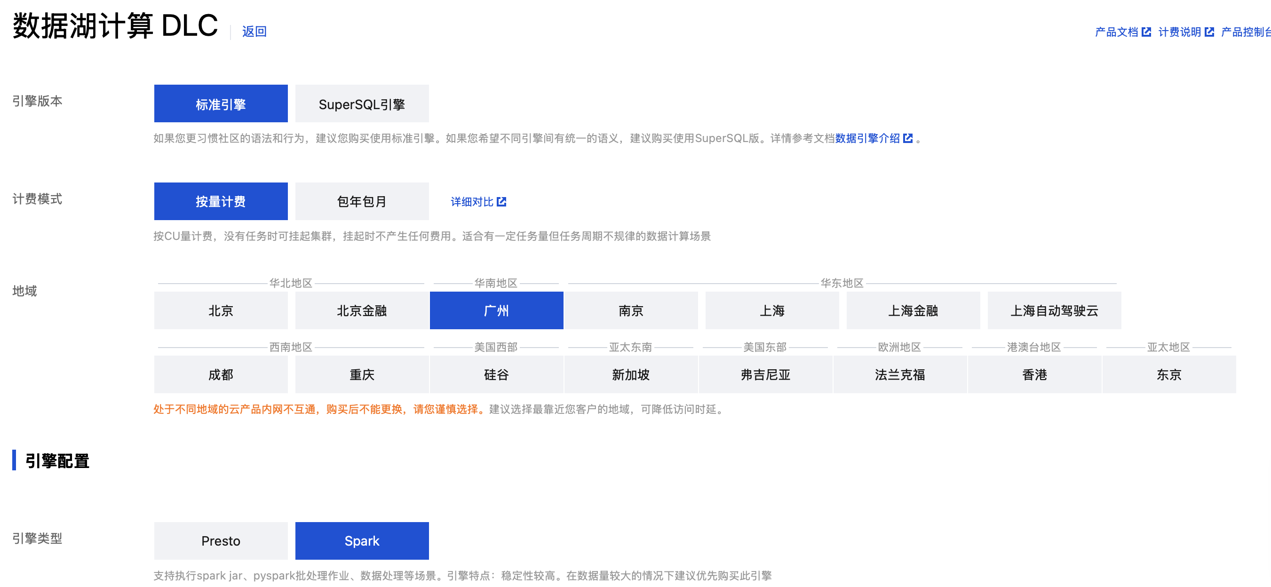Click the 引擎配置 section heading
The image size is (1271, 587).
[x=57, y=461]
